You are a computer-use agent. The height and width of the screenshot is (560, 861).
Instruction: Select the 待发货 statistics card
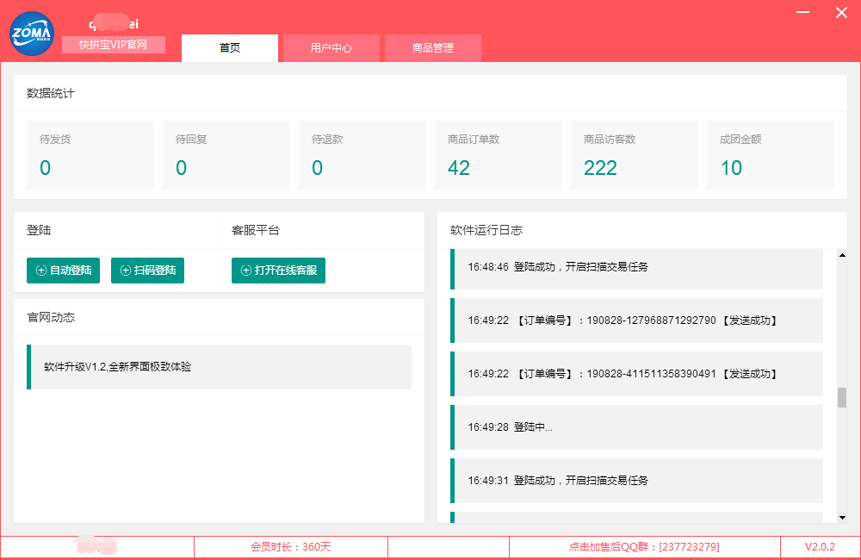click(84, 155)
